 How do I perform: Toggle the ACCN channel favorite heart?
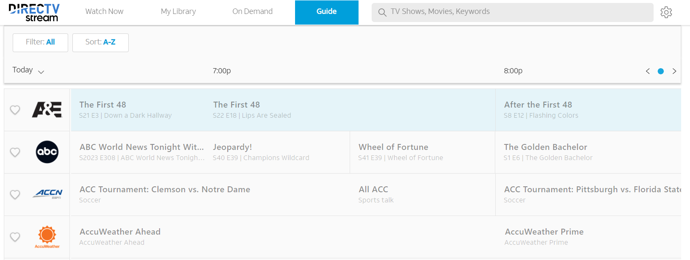tap(15, 194)
